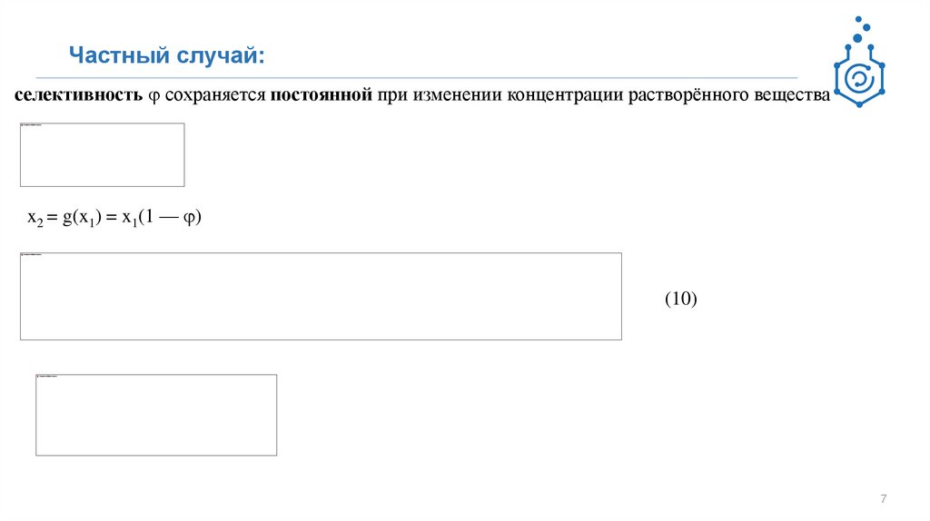The image size is (930, 521).
Task: Click the φ symbol after "селективность"
Action: (x=154, y=96)
